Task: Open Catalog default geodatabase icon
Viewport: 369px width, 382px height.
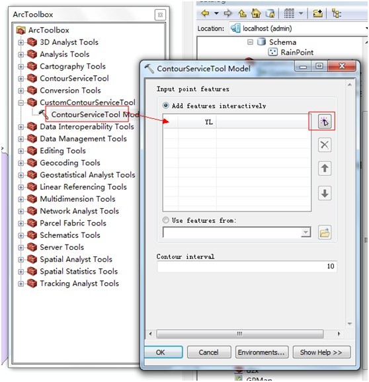Action: click(x=270, y=13)
